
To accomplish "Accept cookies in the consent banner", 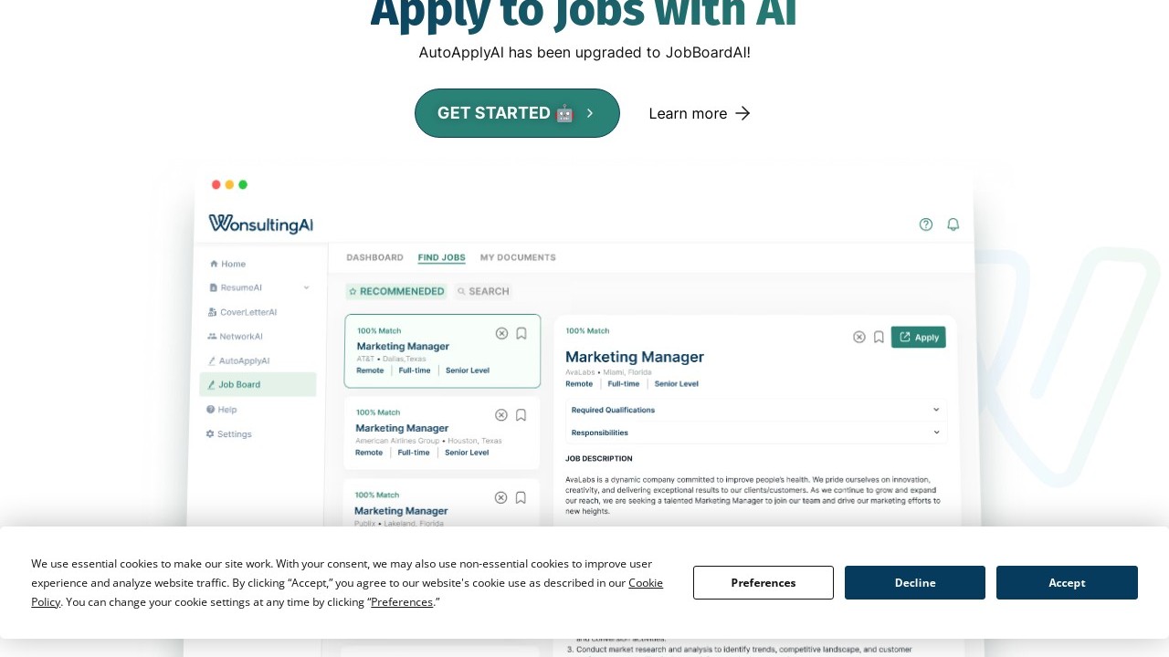I will click(x=1067, y=583).
